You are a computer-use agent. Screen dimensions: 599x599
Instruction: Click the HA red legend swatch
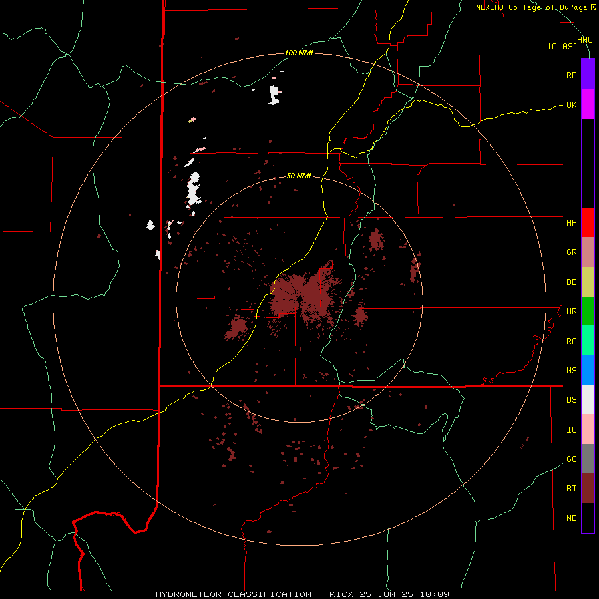pyautogui.click(x=588, y=222)
